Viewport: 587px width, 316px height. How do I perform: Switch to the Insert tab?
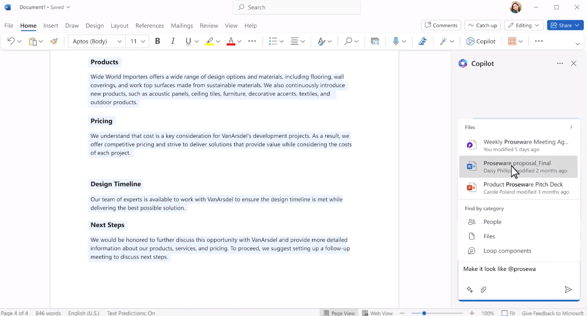tap(51, 25)
